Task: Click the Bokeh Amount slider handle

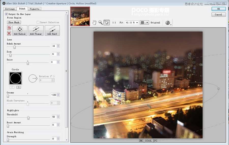Action: [x=15, y=47]
